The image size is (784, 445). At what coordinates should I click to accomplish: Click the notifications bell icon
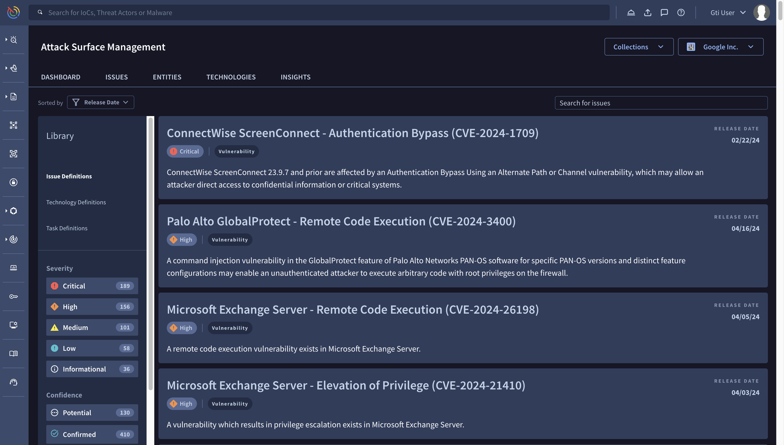point(631,12)
